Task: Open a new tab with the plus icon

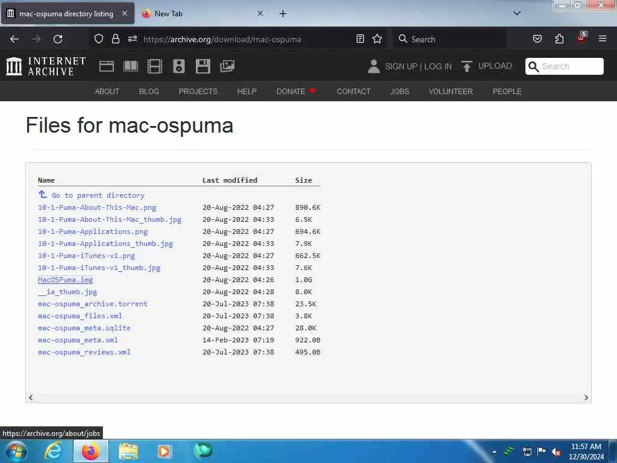Action: (283, 14)
